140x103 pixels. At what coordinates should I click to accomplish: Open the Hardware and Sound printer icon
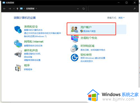pyautogui.click(x=18, y=54)
